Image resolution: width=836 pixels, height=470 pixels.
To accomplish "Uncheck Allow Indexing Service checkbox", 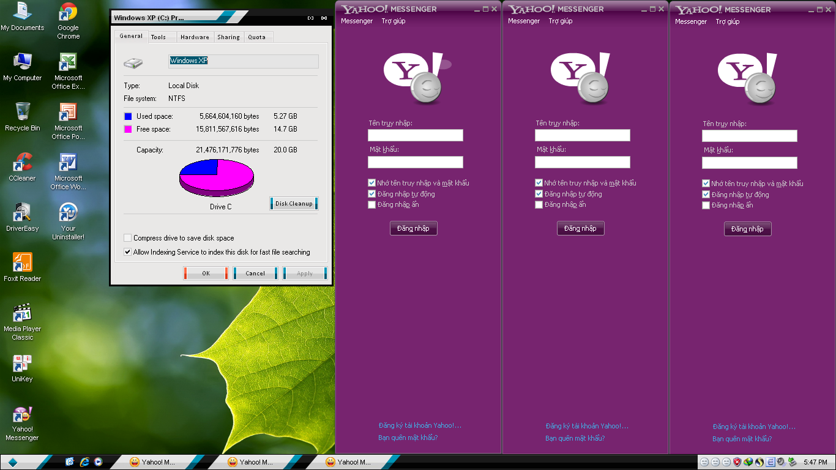I will pyautogui.click(x=127, y=252).
